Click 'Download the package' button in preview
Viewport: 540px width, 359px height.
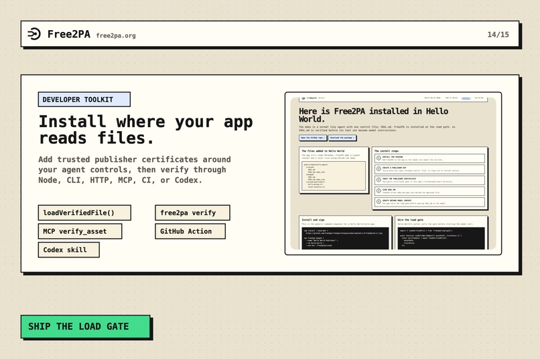[342, 138]
